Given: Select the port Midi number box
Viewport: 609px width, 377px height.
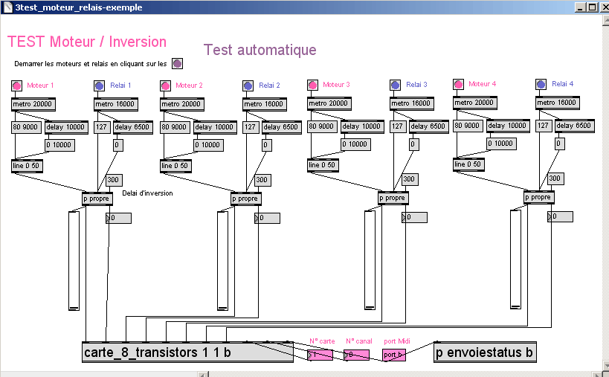Looking at the screenshot, I should tap(394, 355).
